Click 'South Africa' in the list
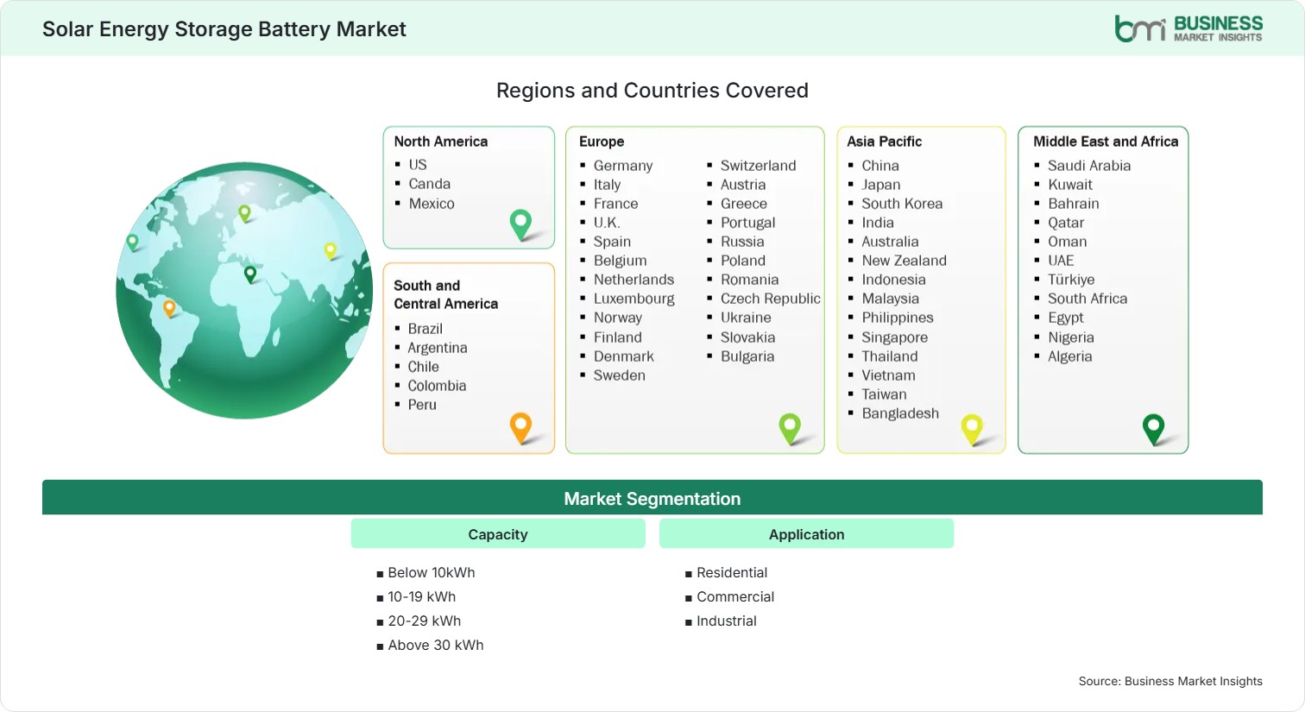1305x712 pixels. (1087, 299)
